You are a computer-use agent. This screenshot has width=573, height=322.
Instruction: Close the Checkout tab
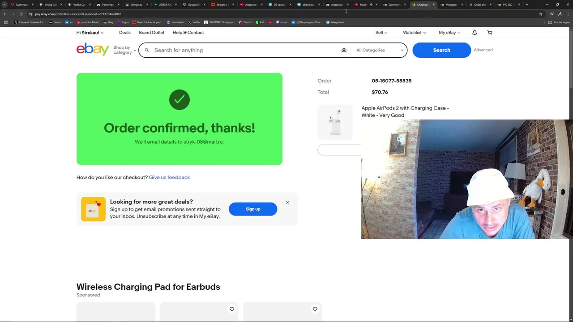tap(433, 4)
